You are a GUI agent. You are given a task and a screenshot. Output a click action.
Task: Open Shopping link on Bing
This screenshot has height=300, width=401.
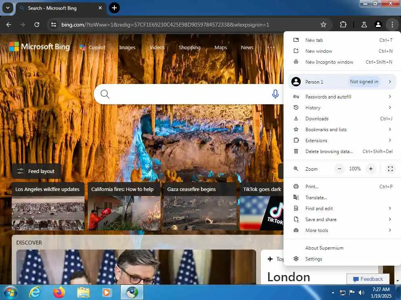[190, 47]
